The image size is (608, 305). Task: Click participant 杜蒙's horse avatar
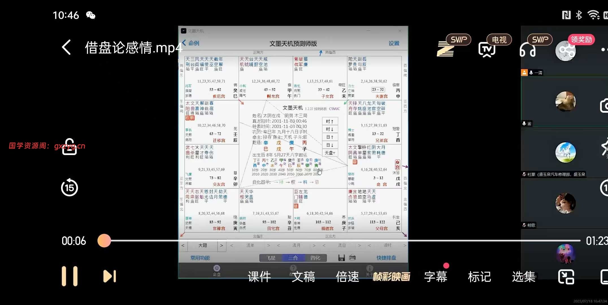(566, 152)
